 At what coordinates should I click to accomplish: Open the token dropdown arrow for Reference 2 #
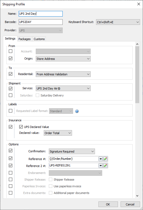click(x=101, y=166)
